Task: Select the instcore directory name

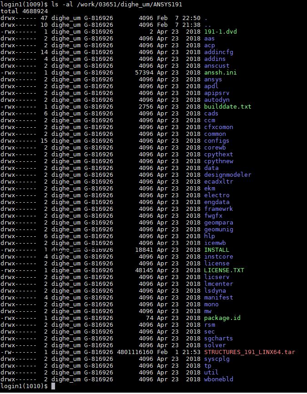Action: click(x=218, y=257)
